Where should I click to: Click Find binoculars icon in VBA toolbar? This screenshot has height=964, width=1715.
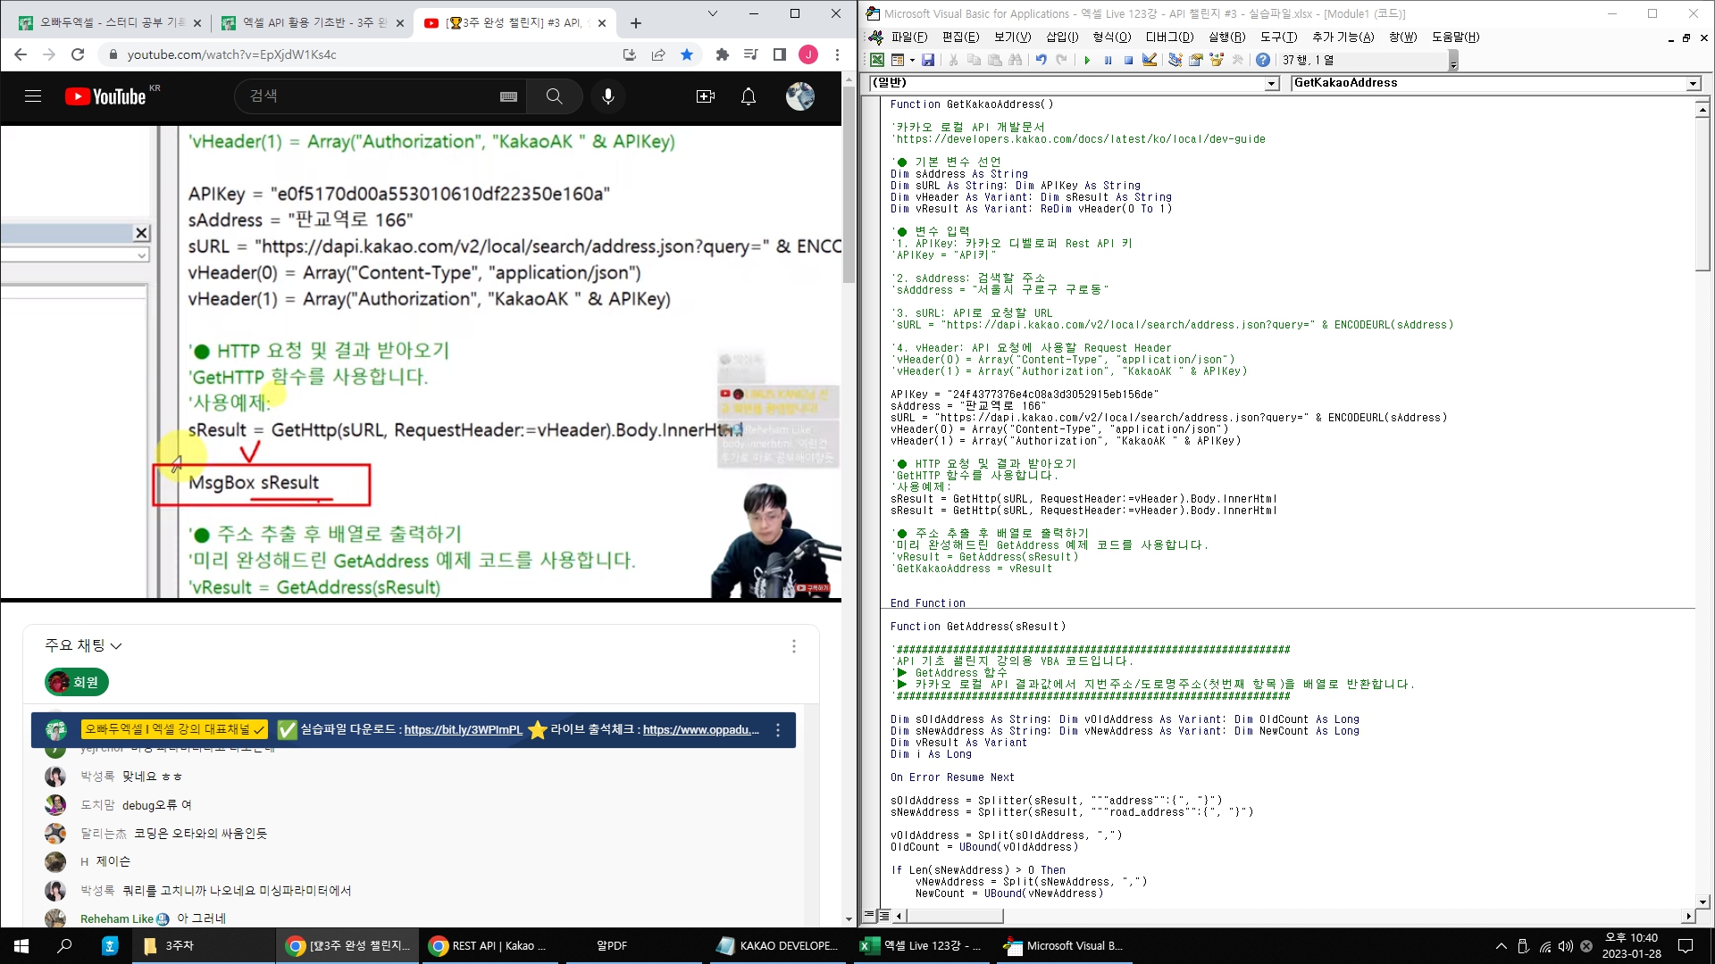coord(1015,60)
